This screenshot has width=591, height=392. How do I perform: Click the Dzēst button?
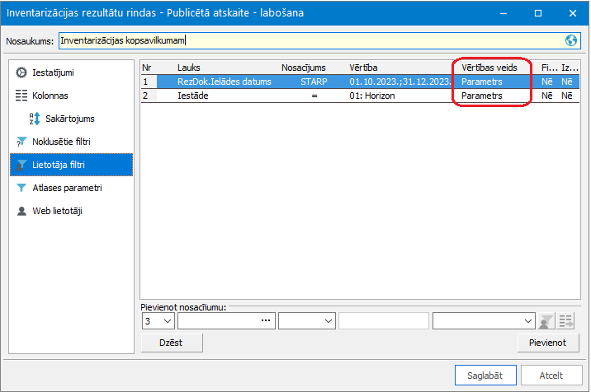point(172,343)
